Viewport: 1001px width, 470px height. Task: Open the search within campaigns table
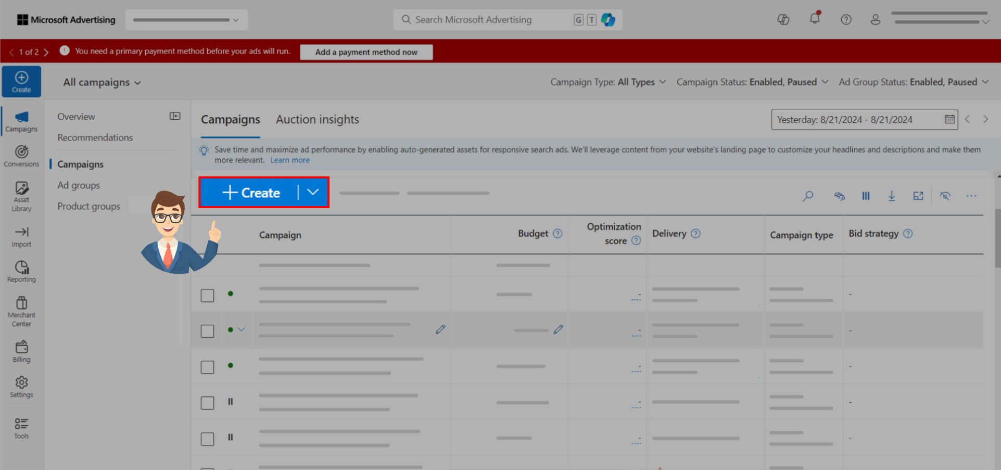808,196
